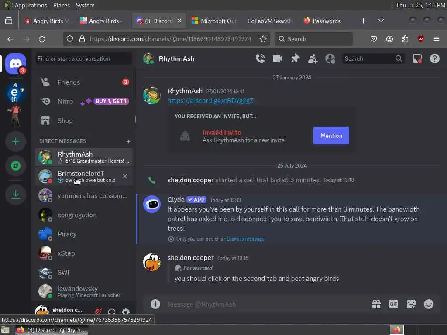The image size is (447, 335).
Task: Expand the list all tabs dropdown arrow
Action: [x=381, y=21]
